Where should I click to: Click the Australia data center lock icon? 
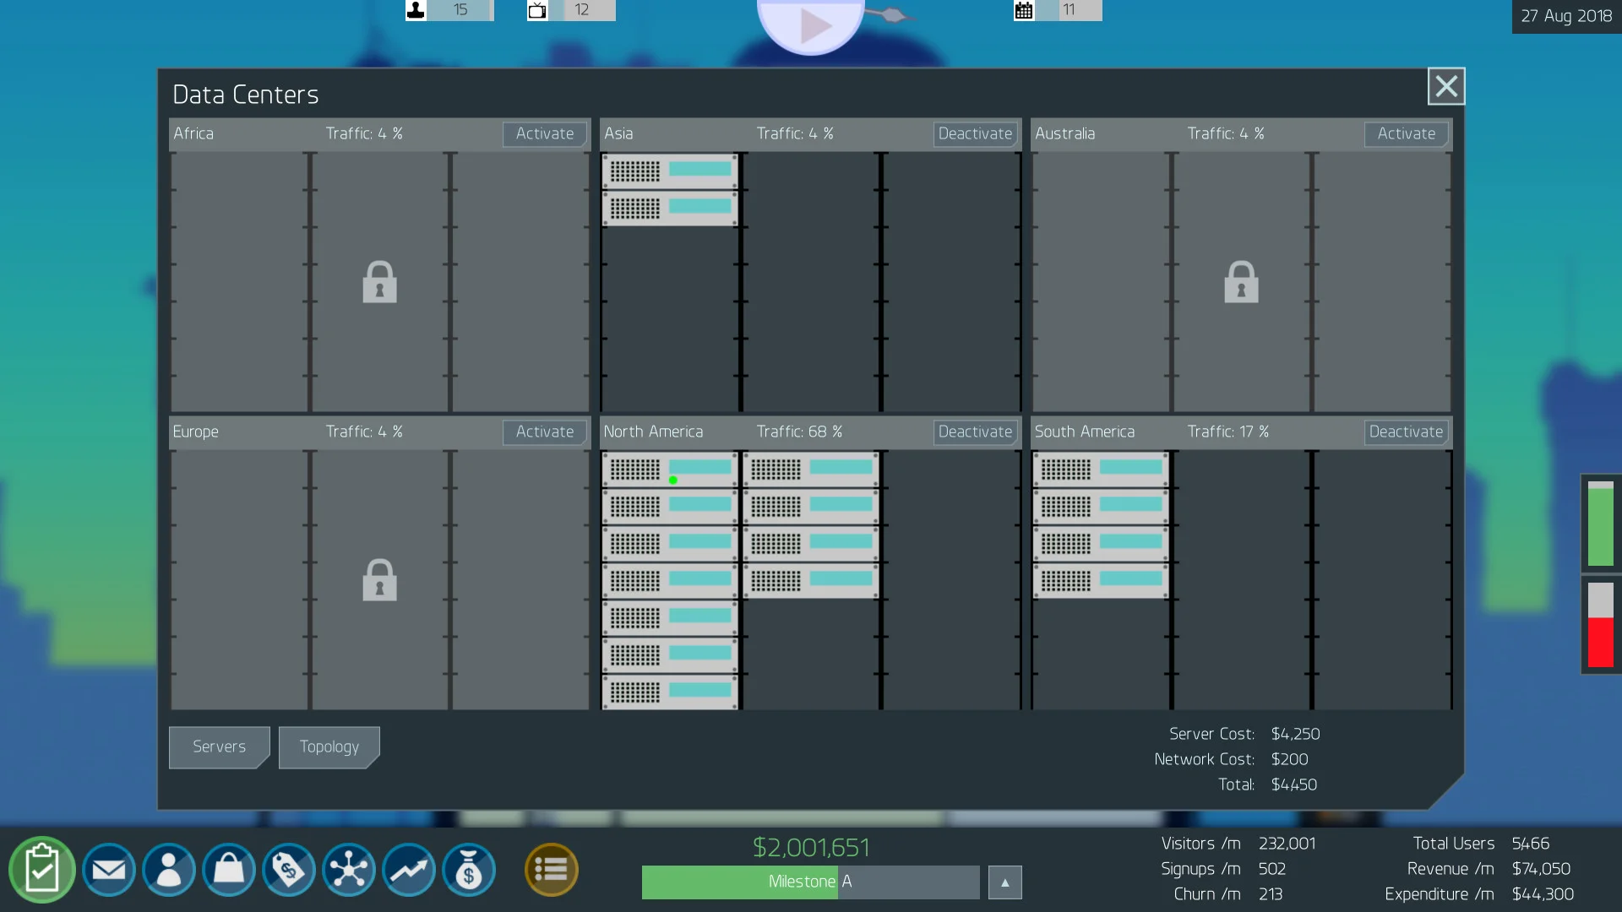tap(1241, 282)
